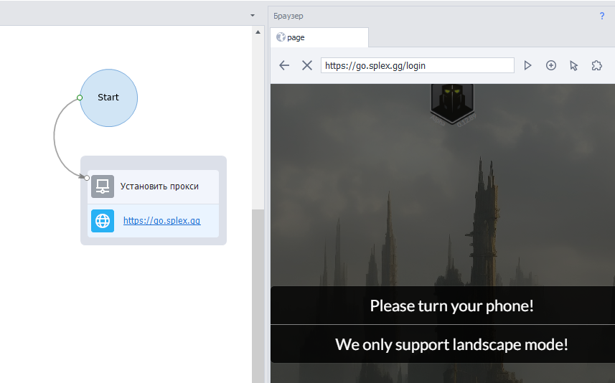The image size is (615, 383).
Task: Open the extensions puzzle piece icon
Action: pos(596,65)
